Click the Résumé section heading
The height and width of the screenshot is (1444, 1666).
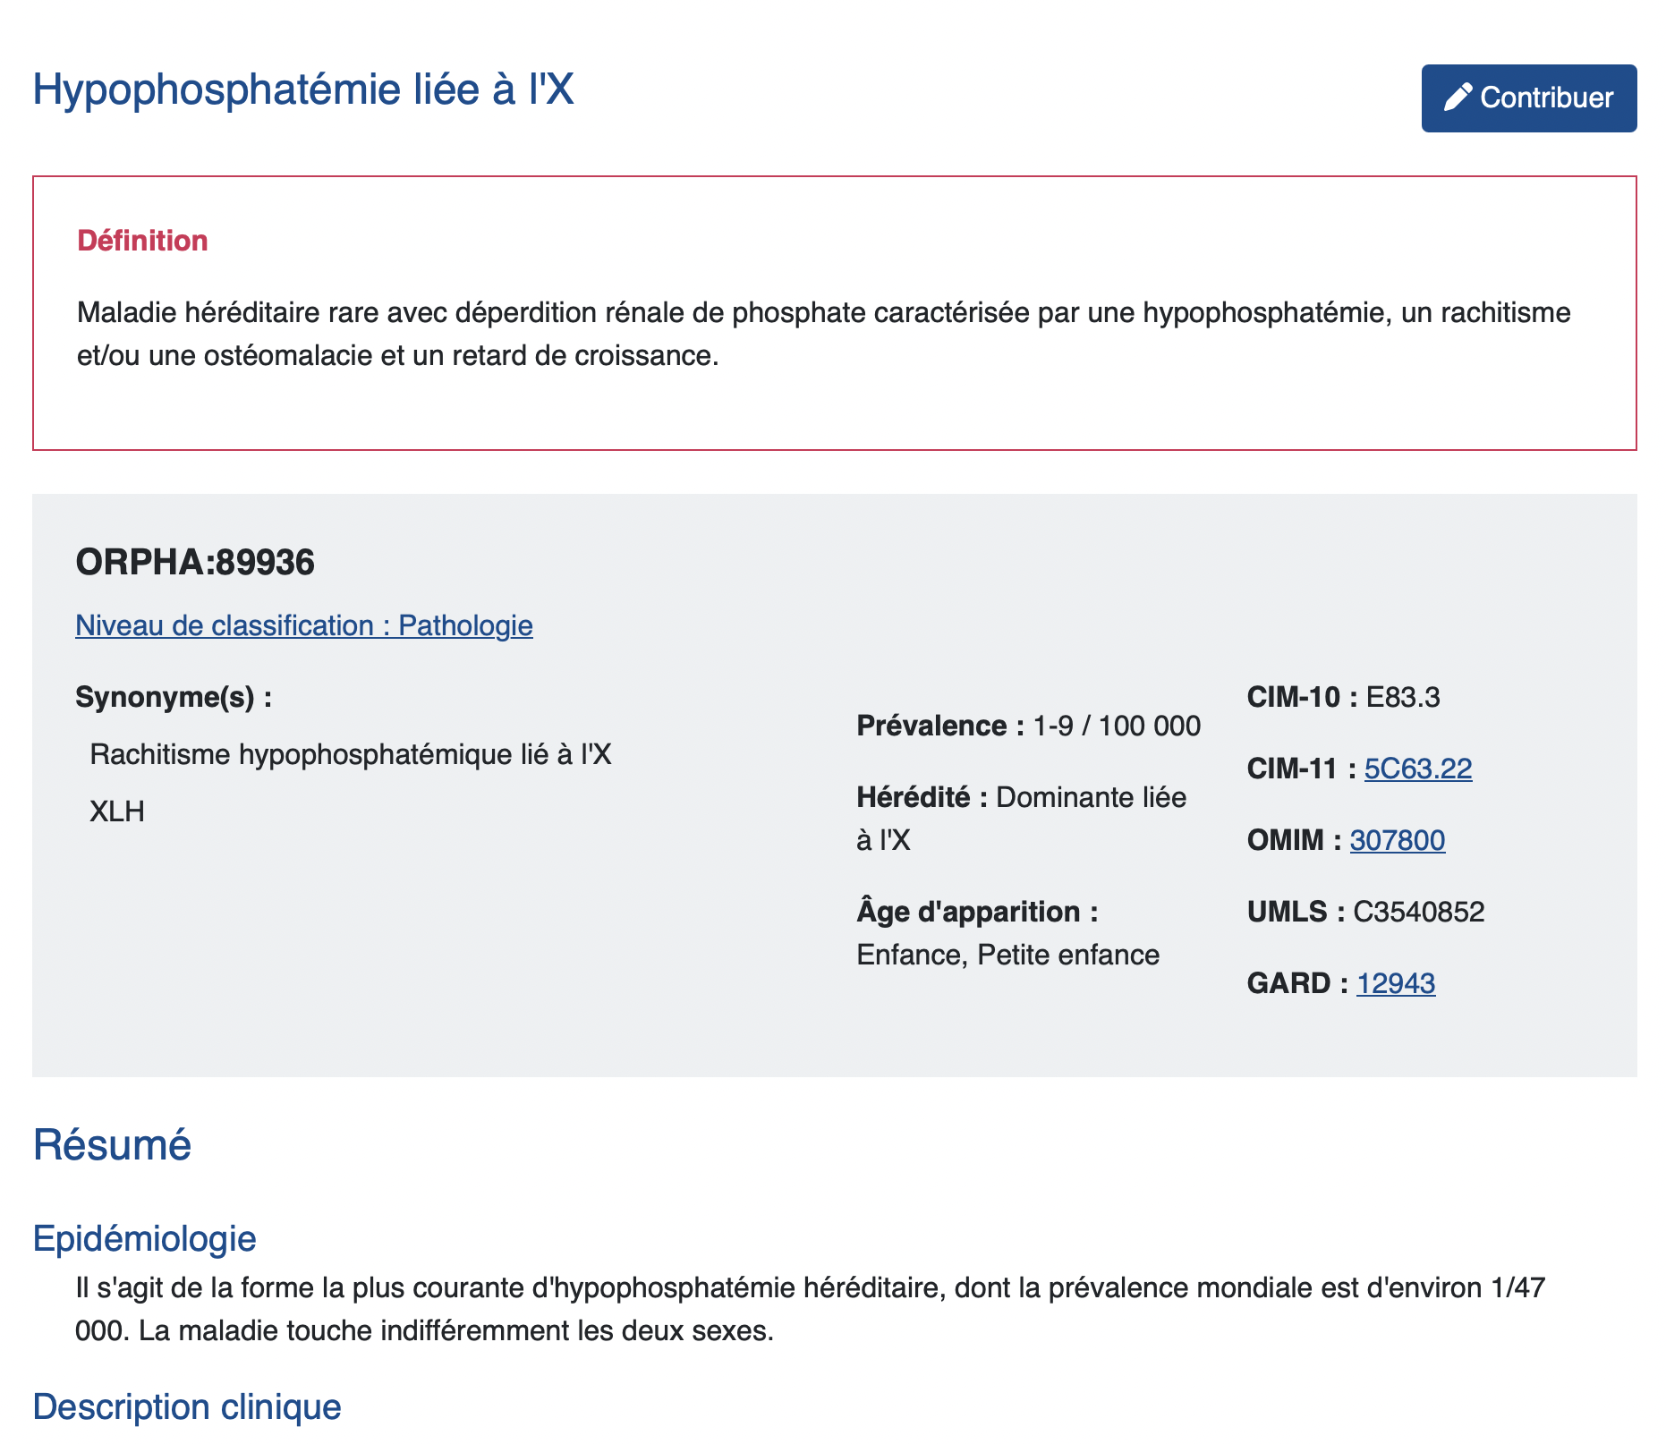pyautogui.click(x=112, y=1145)
